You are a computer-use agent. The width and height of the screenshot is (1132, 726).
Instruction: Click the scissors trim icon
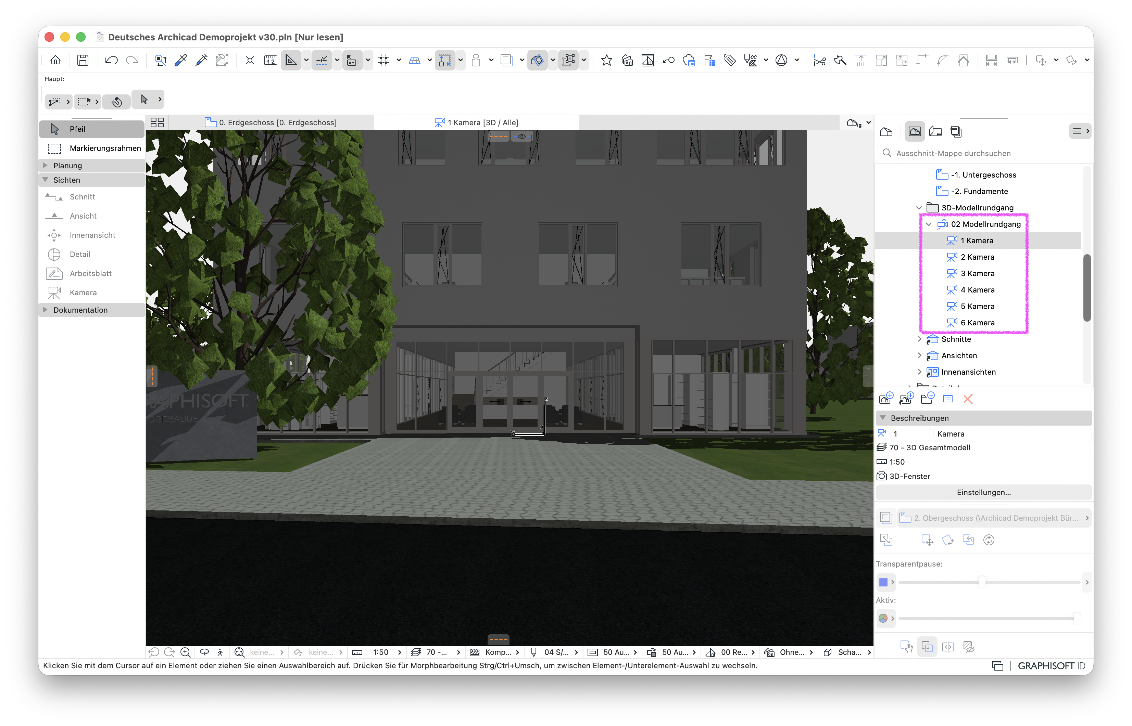tap(820, 60)
